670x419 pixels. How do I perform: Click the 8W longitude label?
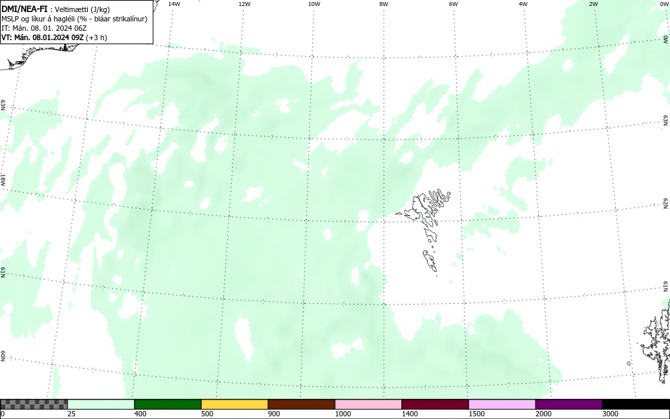384,4
